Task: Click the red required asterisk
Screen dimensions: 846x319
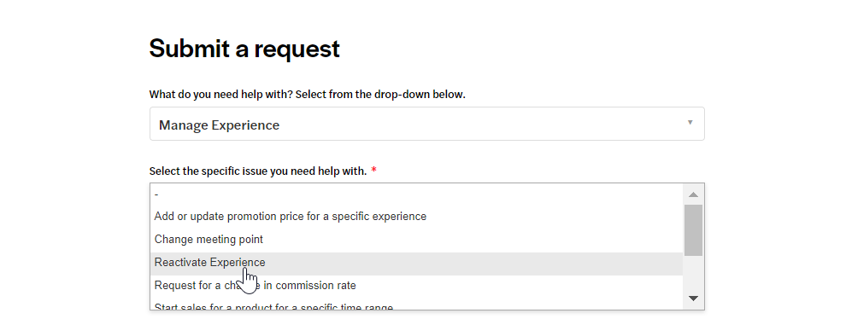Action: click(x=374, y=171)
